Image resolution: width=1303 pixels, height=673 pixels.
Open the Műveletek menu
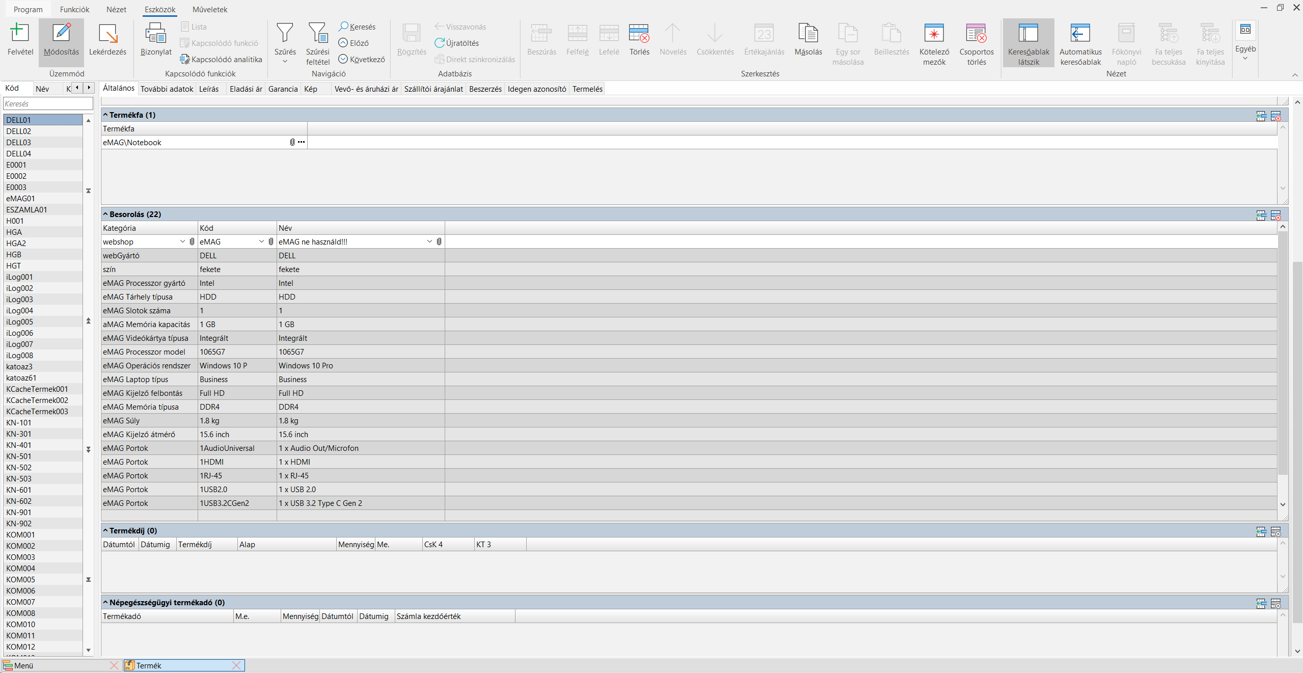point(209,10)
